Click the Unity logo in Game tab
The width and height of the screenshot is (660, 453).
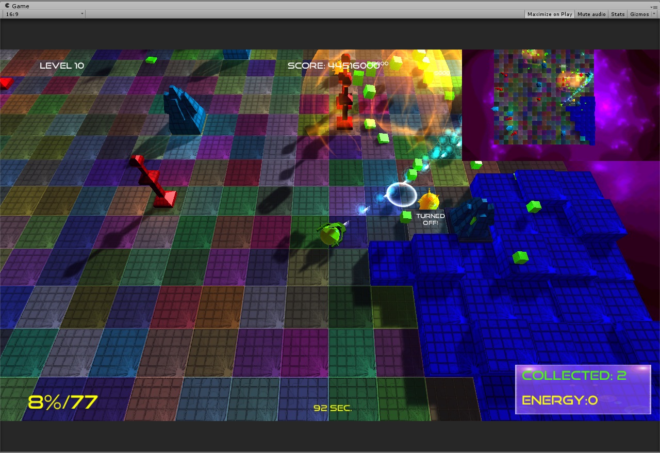click(7, 6)
